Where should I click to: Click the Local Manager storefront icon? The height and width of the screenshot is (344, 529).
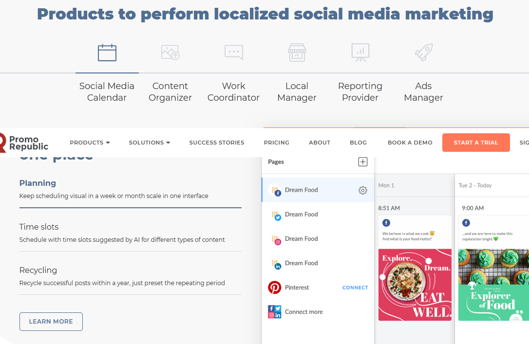(x=297, y=53)
